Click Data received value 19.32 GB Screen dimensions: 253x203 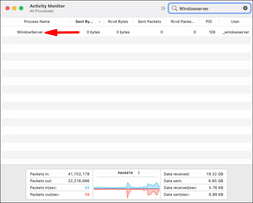point(214,174)
